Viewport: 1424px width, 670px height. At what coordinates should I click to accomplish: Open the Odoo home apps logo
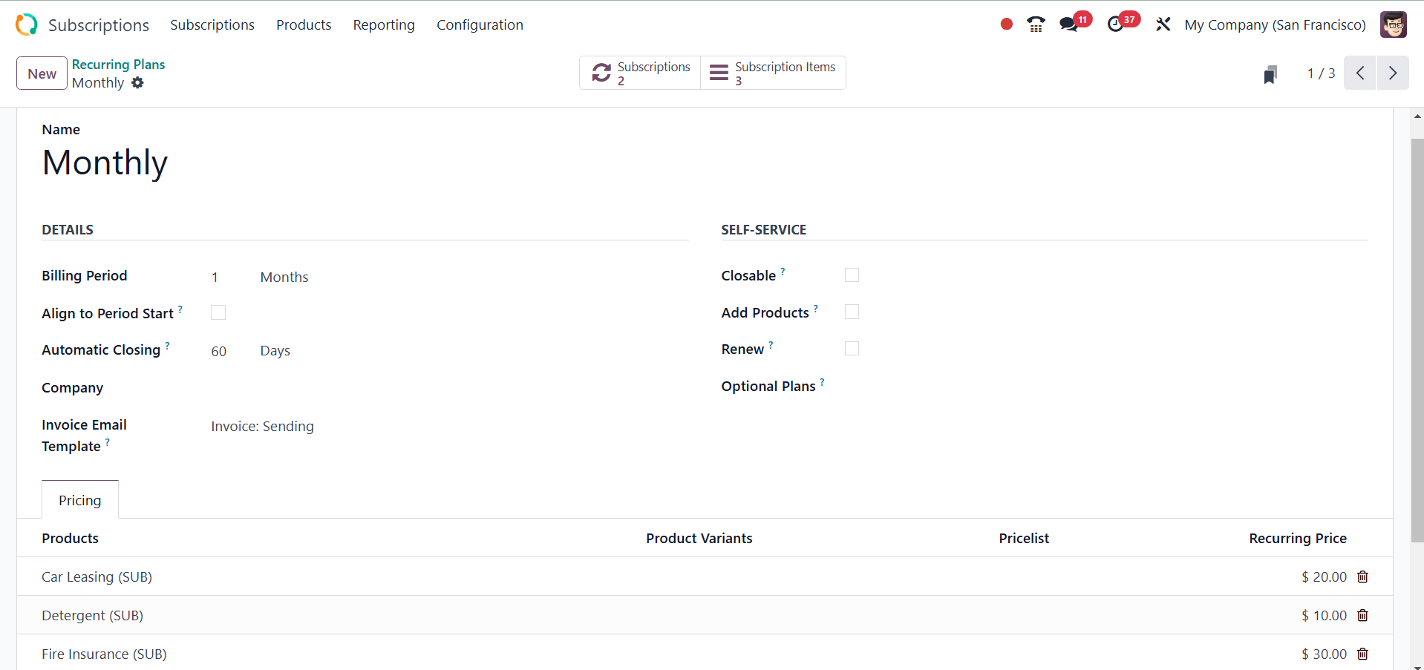[x=27, y=24]
